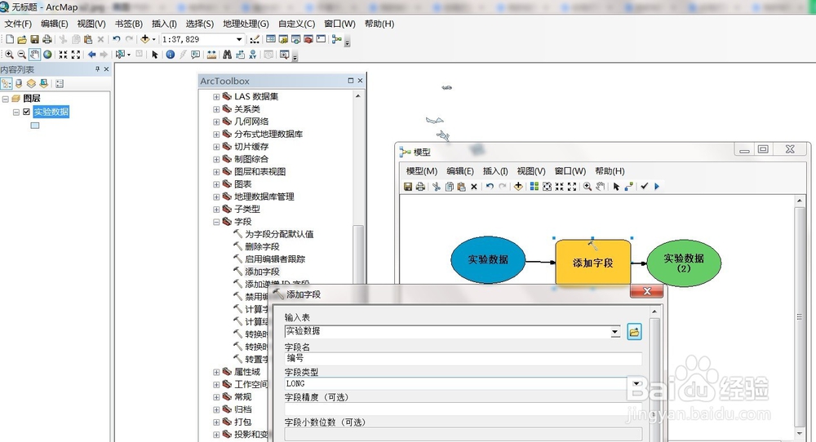816x442 pixels.
Task: Add data or tool to the model
Action: point(518,187)
